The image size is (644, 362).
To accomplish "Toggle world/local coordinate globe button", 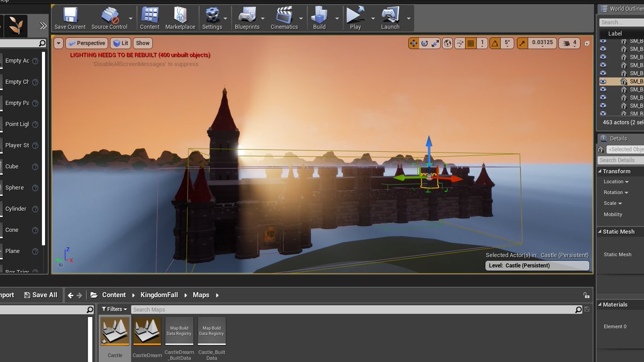I will click(x=448, y=43).
